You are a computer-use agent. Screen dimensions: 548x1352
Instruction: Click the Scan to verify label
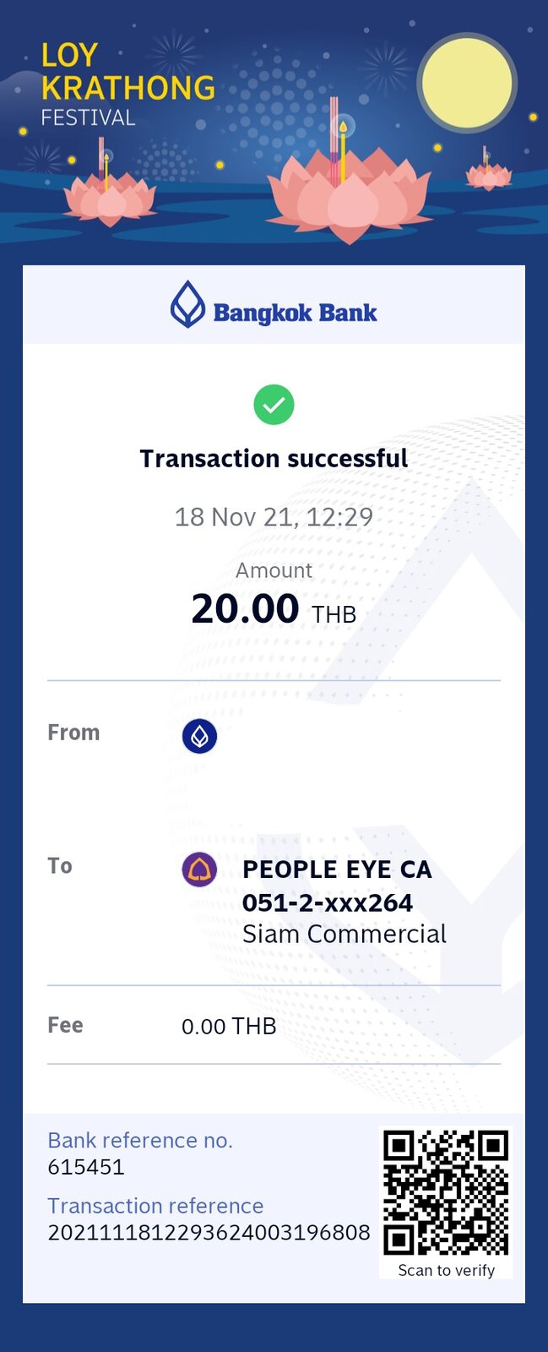coord(446,1270)
